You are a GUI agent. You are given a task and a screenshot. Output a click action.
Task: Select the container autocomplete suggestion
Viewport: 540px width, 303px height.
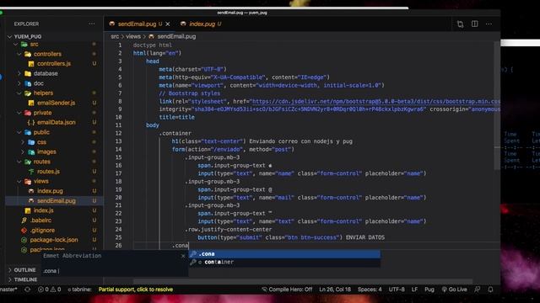(x=284, y=262)
